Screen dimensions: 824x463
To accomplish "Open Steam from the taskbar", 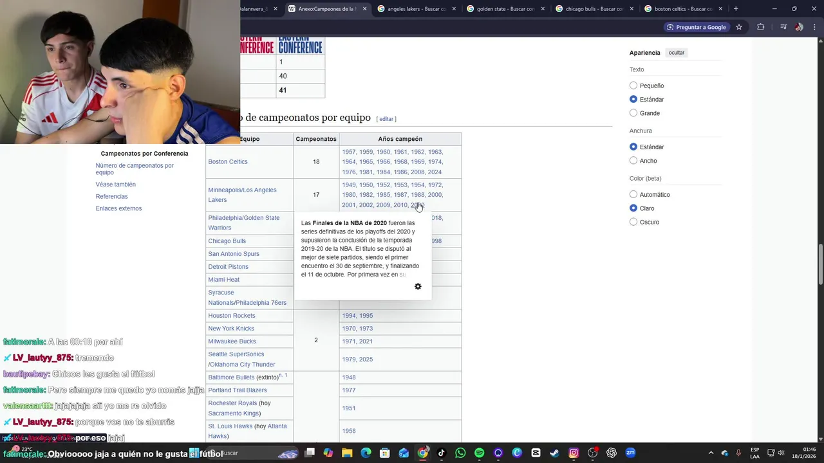I will point(555,453).
